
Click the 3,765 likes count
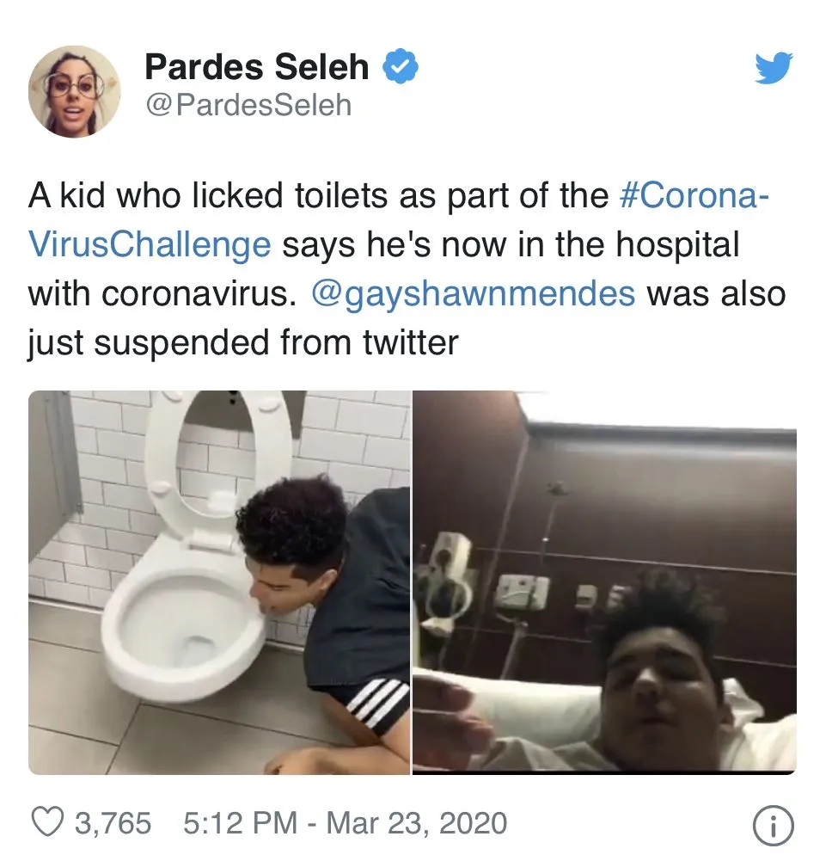point(113,823)
